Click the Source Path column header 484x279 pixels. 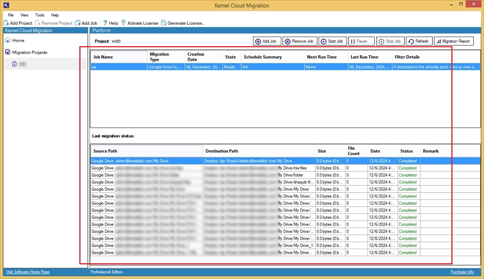click(147, 151)
